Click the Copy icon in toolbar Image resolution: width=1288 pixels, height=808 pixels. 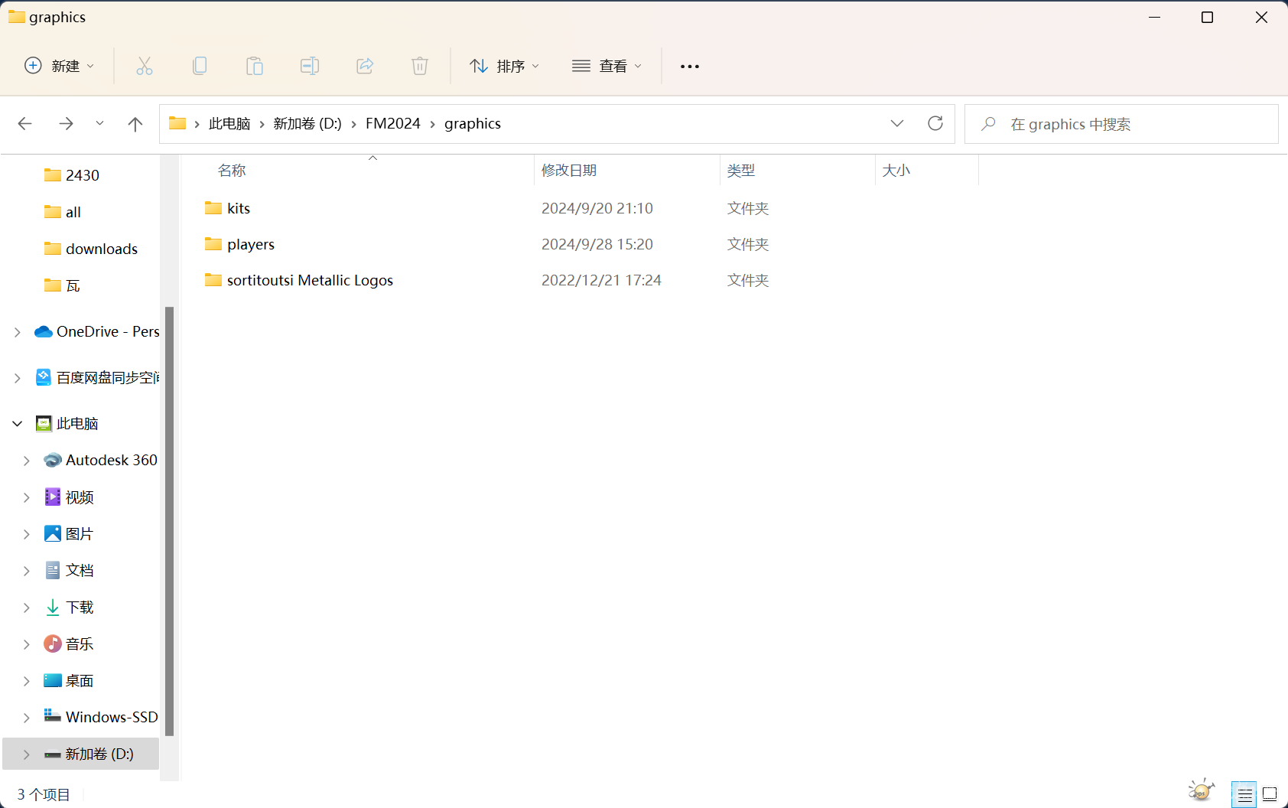200,66
